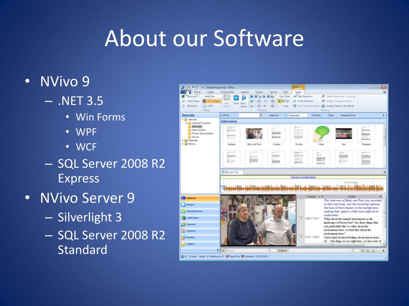
Task: Expand the Memos tree node
Action: [183, 144]
